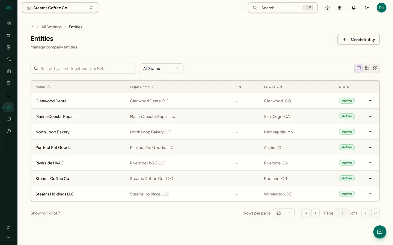The height and width of the screenshot is (245, 393).
Task: Switch to table view icon
Action: click(359, 68)
